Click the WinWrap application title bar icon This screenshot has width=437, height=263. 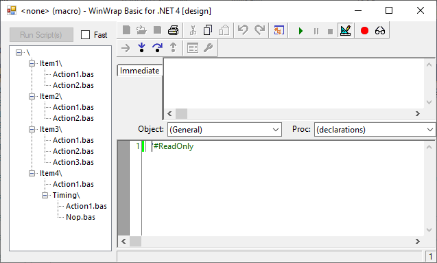coord(12,10)
